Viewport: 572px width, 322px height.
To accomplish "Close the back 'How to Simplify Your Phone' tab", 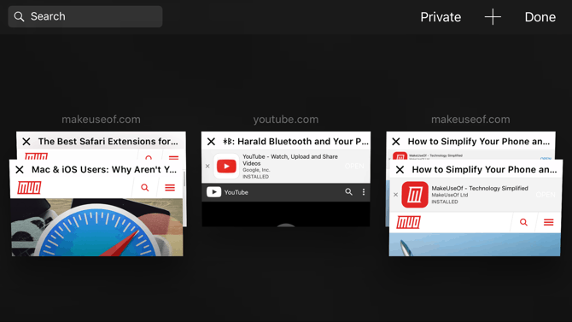I will 396,142.
